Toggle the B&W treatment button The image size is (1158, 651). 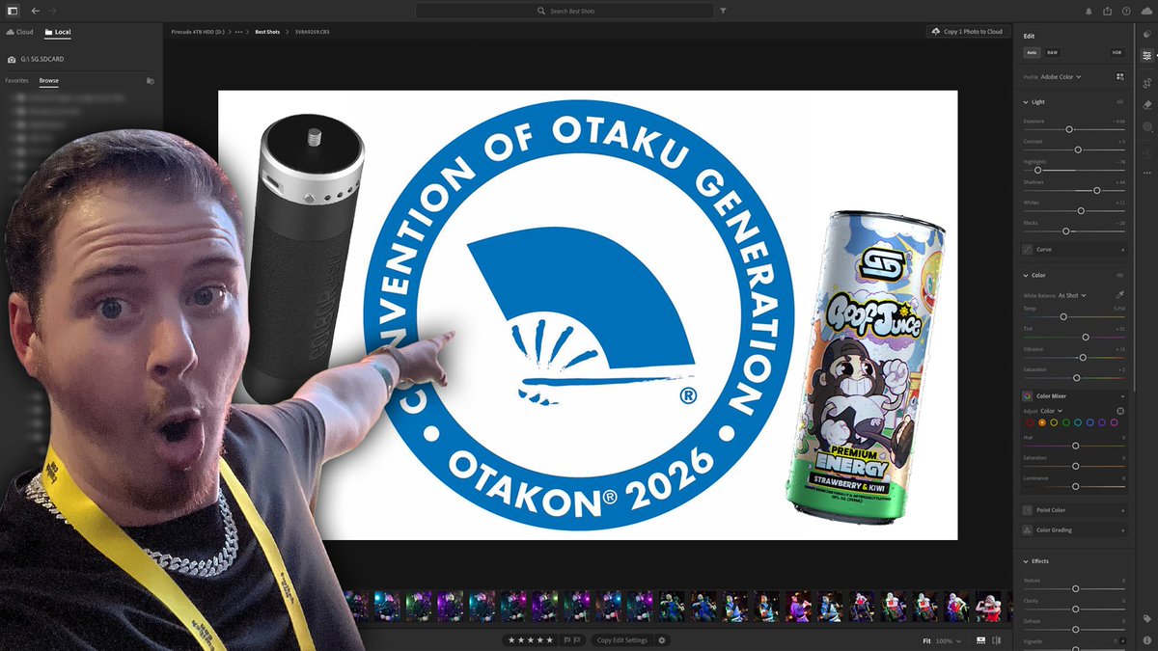click(1053, 52)
